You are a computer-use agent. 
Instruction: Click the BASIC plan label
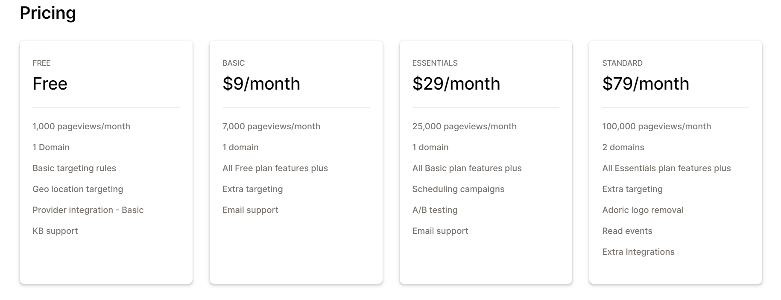click(x=234, y=63)
